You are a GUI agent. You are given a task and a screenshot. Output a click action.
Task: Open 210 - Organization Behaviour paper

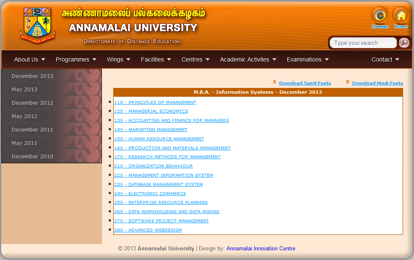(154, 166)
